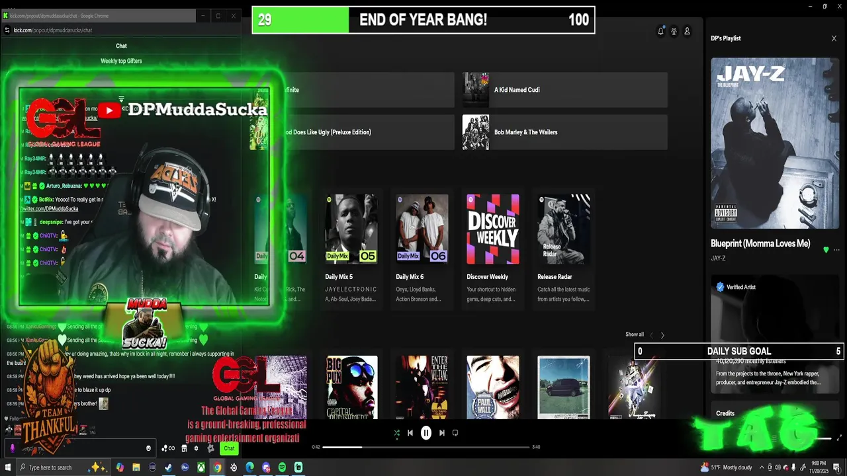
Task: Open the JAY-Z artist link under track title
Action: (x=718, y=258)
